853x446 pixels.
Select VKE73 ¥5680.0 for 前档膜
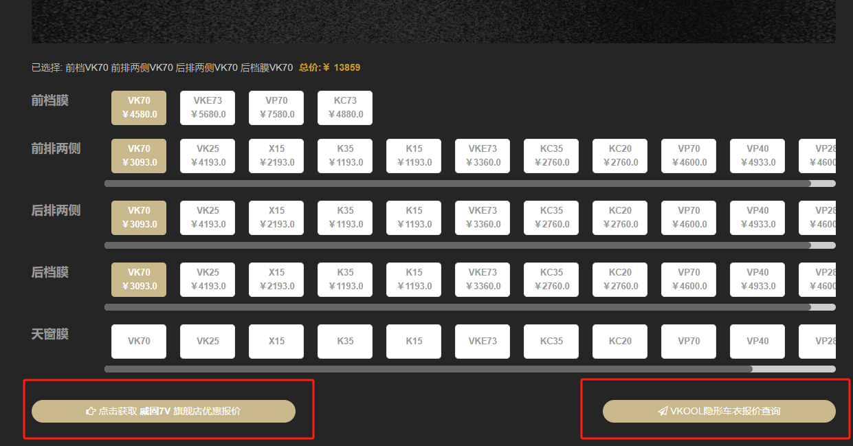click(x=208, y=108)
